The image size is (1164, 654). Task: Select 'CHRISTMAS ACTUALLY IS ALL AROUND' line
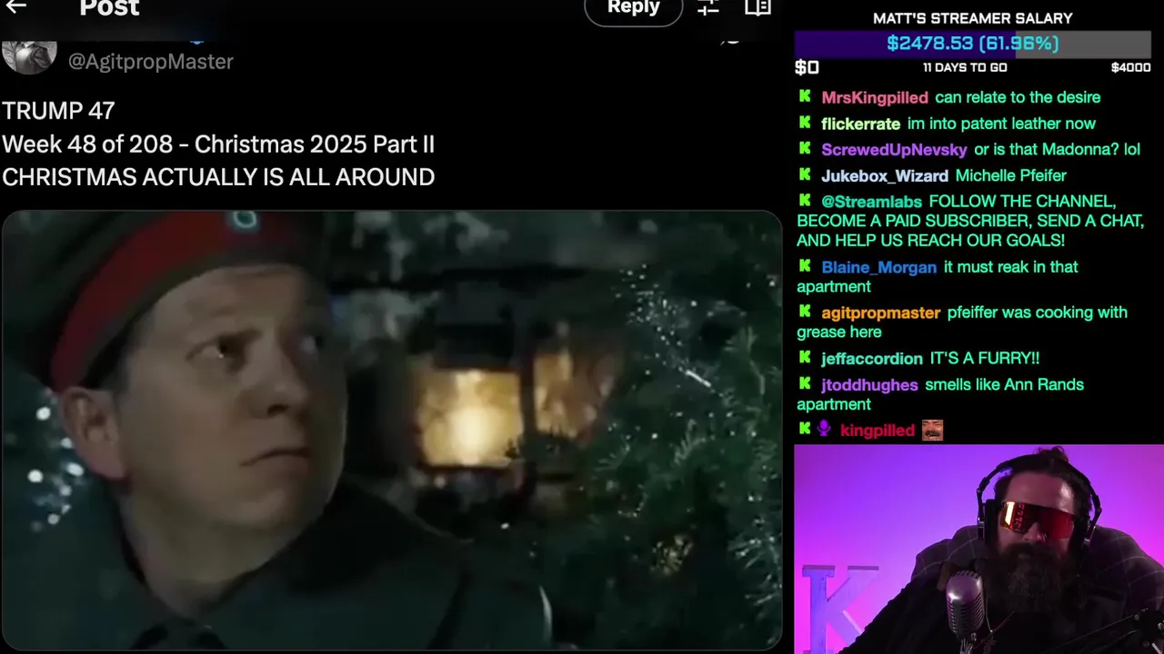tap(218, 177)
